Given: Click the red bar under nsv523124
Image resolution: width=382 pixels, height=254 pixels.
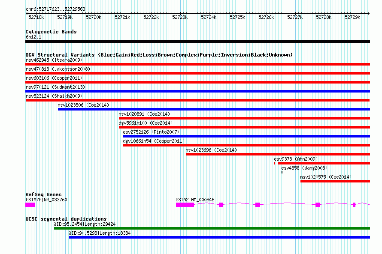Looking at the screenshot, I should [197, 100].
